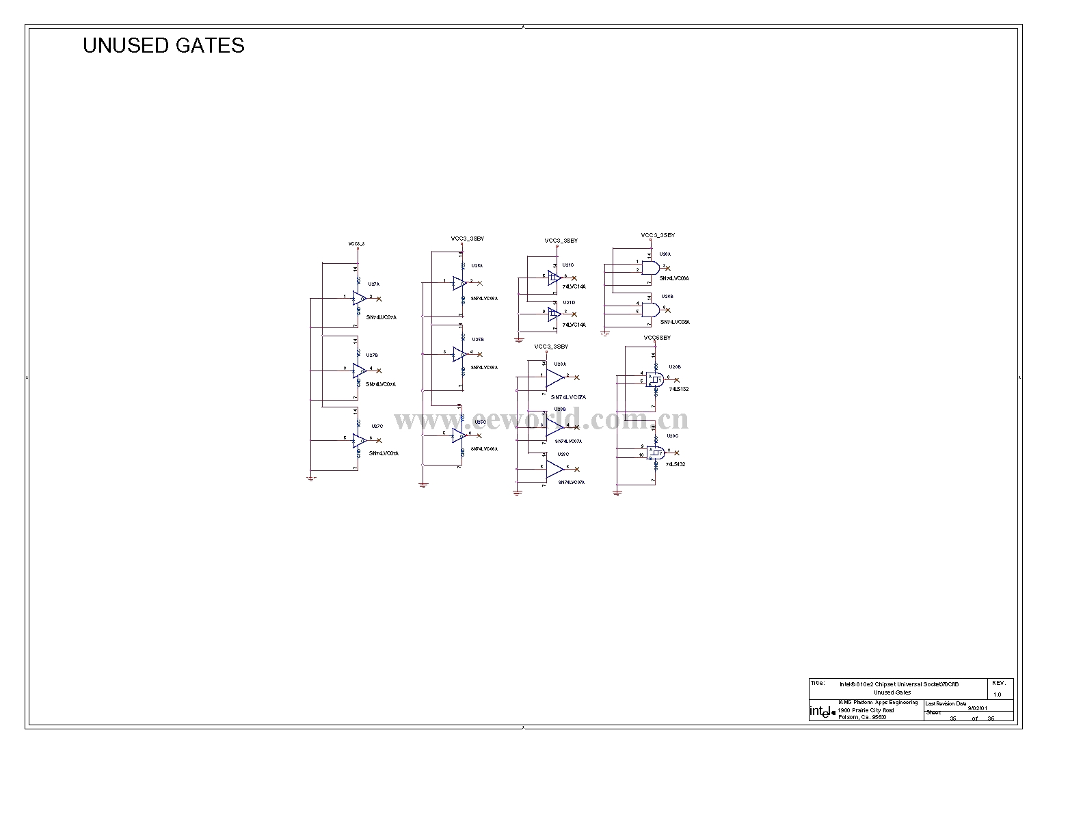Viewport: 1083px width, 836px height.
Task: Click the 74LS132 label beside U20B
Action: click(679, 389)
